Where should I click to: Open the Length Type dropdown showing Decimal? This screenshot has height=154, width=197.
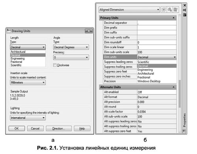[x=28, y=47]
